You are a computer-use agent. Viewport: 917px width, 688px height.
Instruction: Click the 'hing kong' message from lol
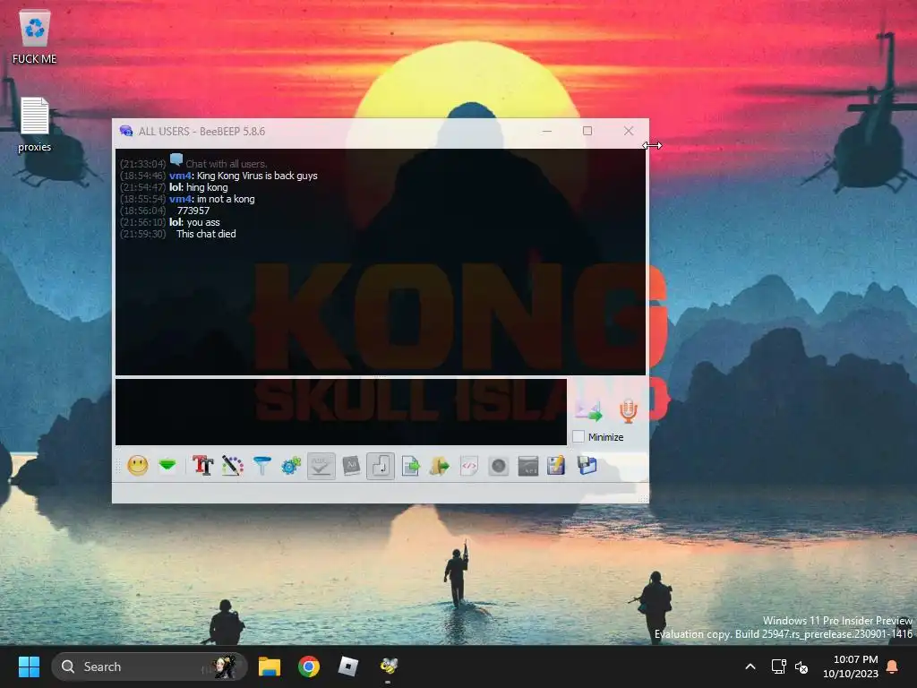coord(207,187)
